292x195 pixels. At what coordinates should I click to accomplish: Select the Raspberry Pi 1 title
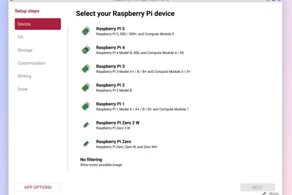tap(110, 104)
